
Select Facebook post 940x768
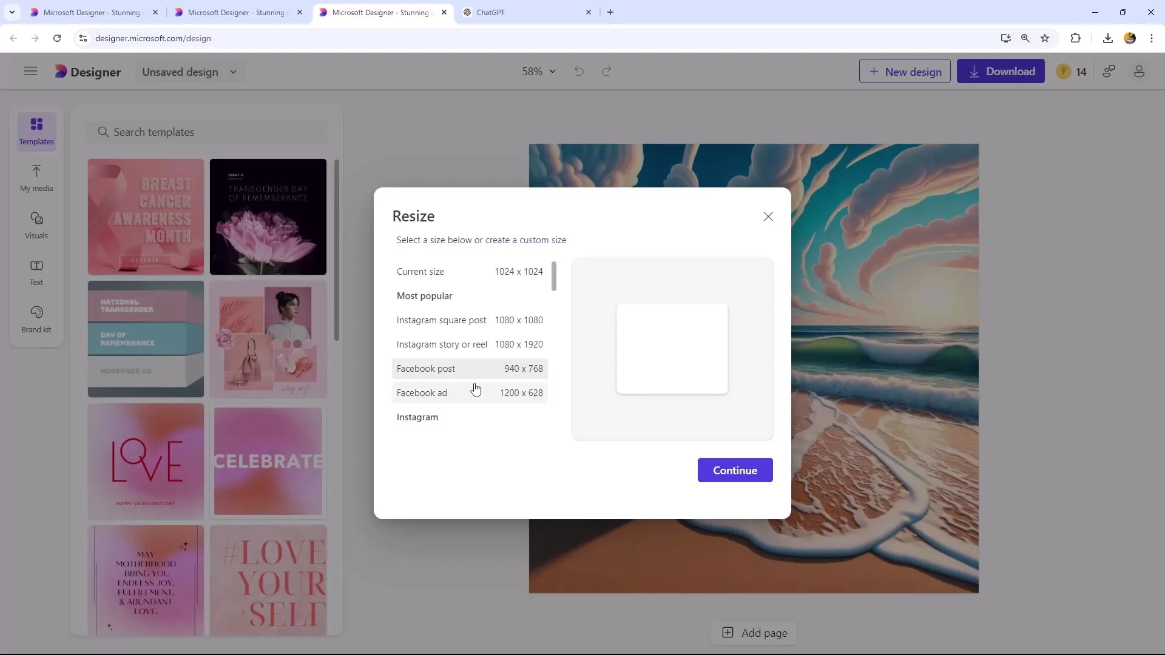click(471, 369)
